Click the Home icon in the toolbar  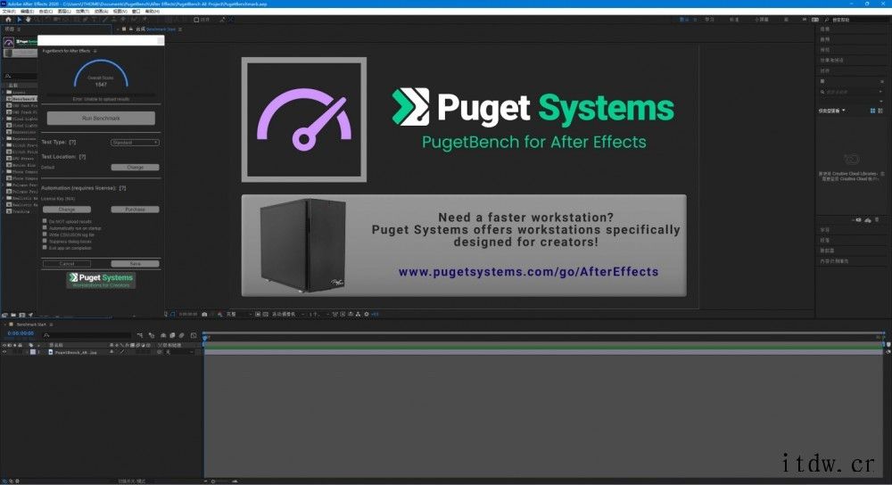(x=8, y=20)
